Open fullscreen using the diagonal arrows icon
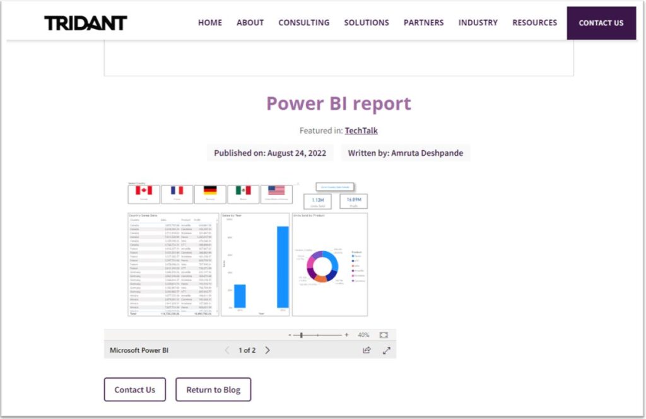Screen dimensions: 646x419 (x=387, y=350)
